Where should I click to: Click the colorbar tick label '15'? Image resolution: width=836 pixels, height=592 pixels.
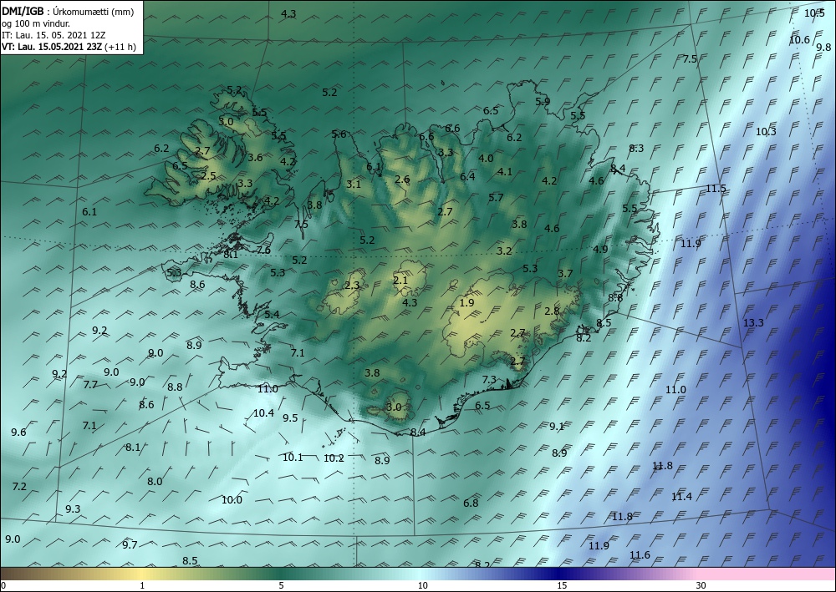(562, 586)
